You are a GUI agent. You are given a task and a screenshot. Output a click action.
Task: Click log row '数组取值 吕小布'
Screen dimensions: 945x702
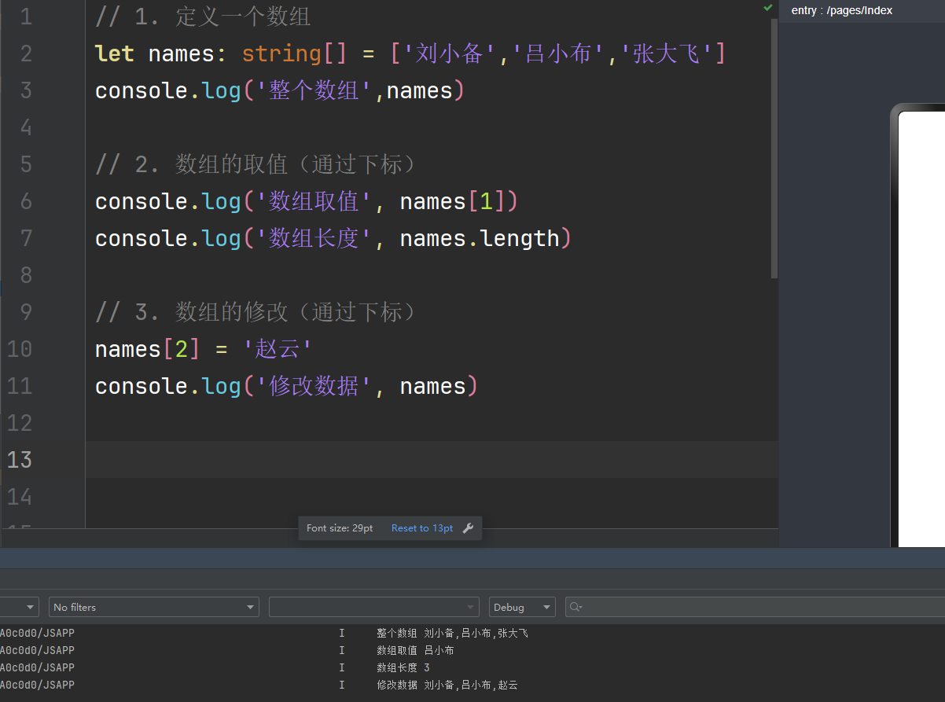415,650
